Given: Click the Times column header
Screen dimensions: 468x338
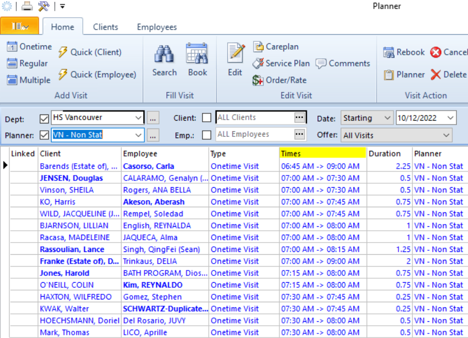Looking at the screenshot, I should [x=322, y=154].
